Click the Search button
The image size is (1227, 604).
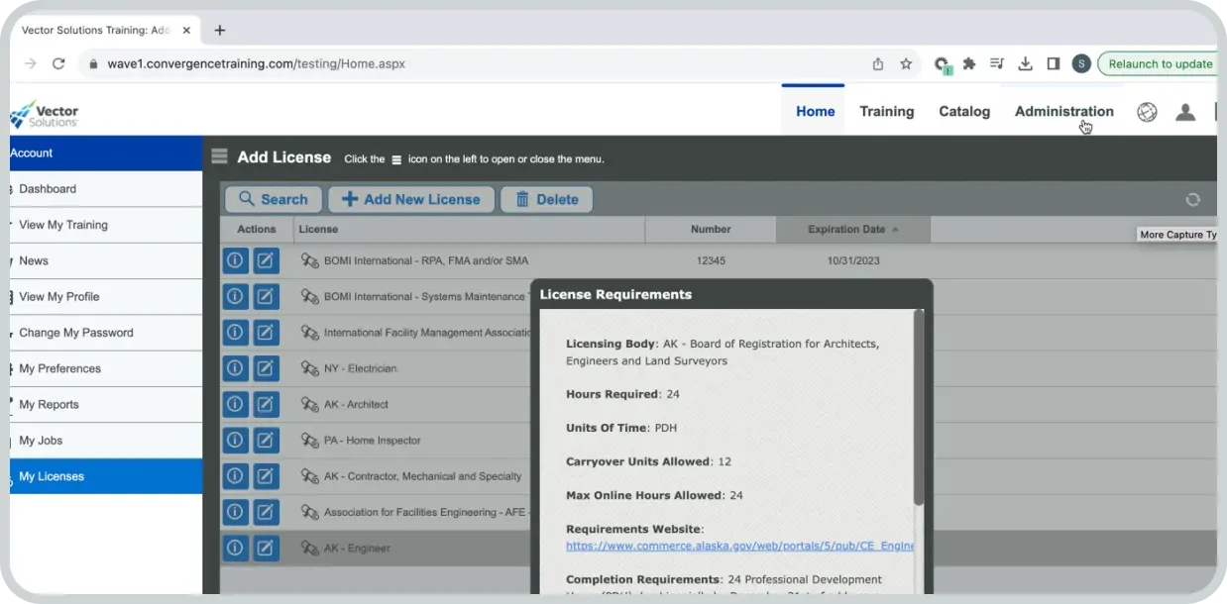coord(274,199)
